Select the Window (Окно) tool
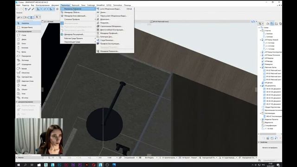This screenshot has width=297, height=167. [28, 44]
